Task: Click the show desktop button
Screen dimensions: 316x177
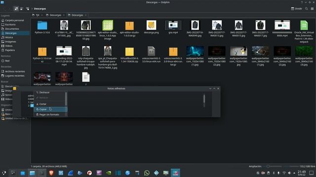Action: (312, 173)
